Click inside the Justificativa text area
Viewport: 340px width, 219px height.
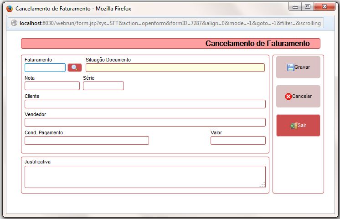point(145,177)
